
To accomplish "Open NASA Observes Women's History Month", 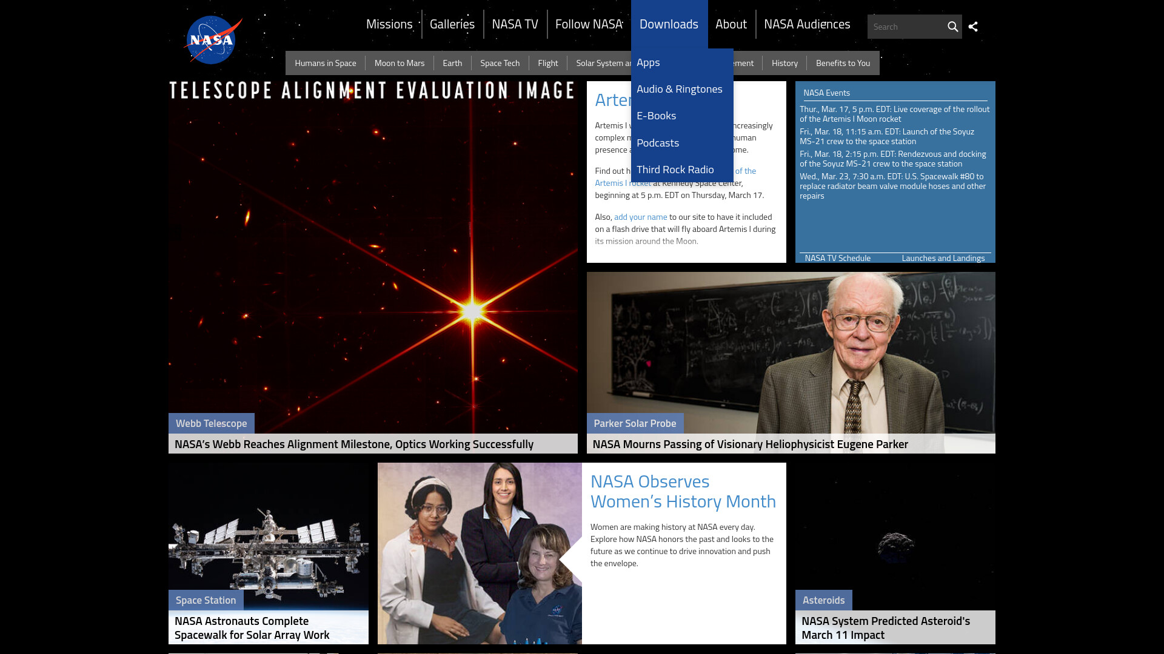I will point(683,491).
